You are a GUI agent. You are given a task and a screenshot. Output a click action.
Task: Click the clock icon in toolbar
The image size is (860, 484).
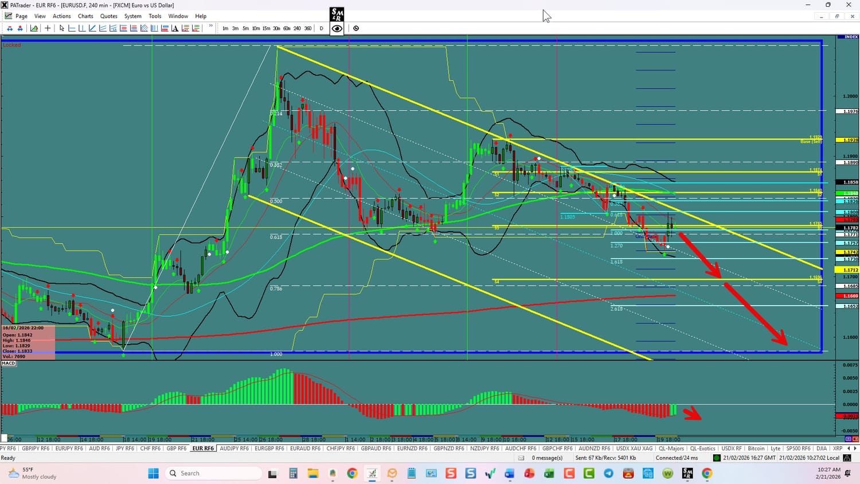pos(356,28)
